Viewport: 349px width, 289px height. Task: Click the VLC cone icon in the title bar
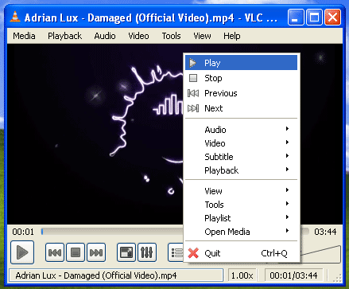[15, 17]
